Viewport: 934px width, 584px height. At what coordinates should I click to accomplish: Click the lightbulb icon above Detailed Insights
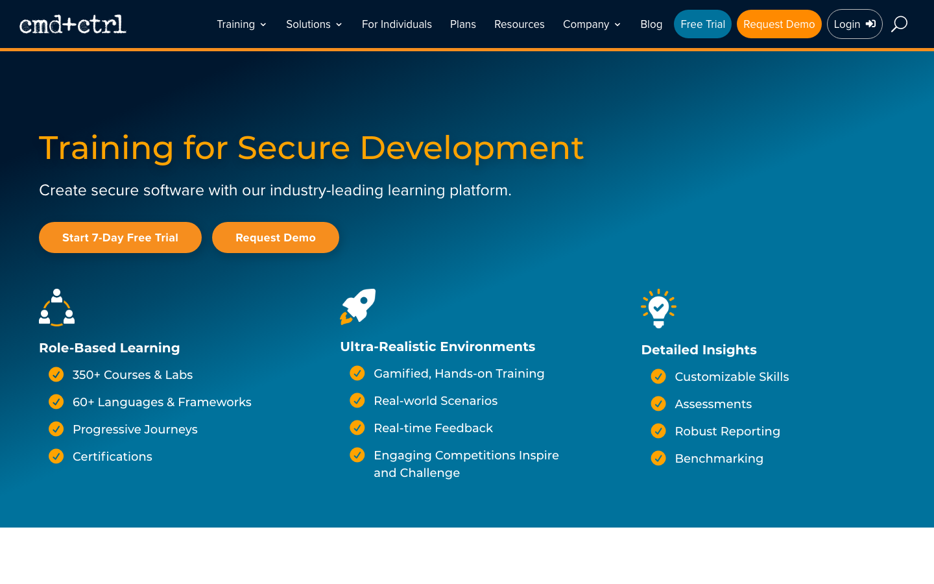click(658, 307)
